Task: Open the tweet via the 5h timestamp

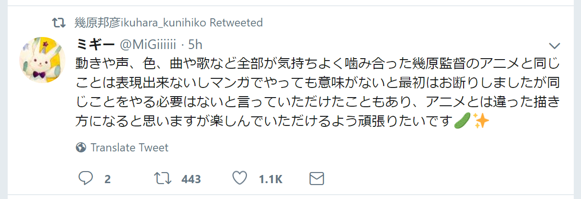Action: (195, 45)
